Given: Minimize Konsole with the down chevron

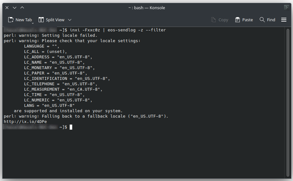Looking at the screenshot, I should tap(14, 8).
